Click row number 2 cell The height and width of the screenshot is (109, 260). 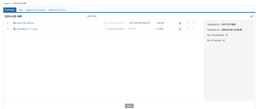tap(8, 29)
